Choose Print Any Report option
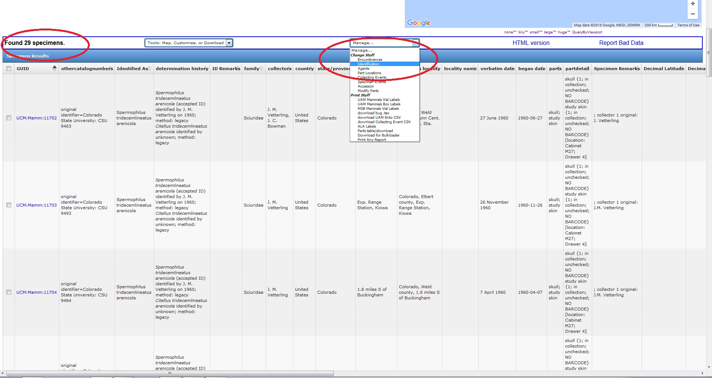The width and height of the screenshot is (712, 378). tap(371, 140)
